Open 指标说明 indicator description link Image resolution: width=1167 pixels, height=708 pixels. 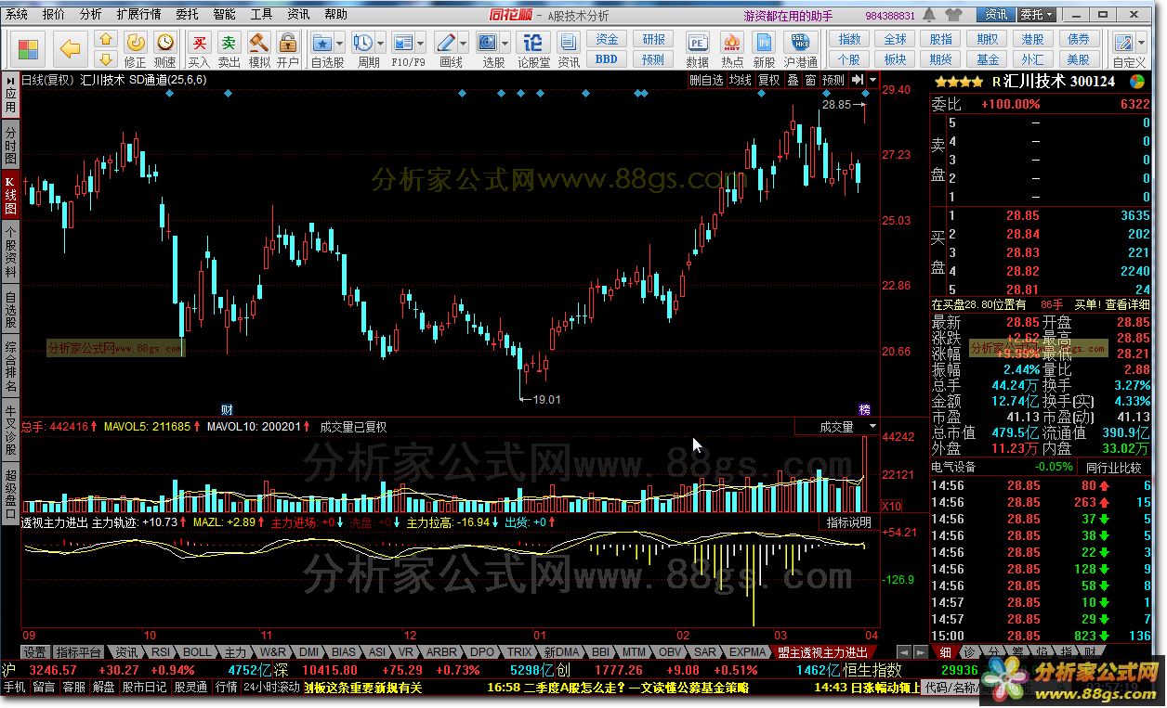[x=849, y=522]
